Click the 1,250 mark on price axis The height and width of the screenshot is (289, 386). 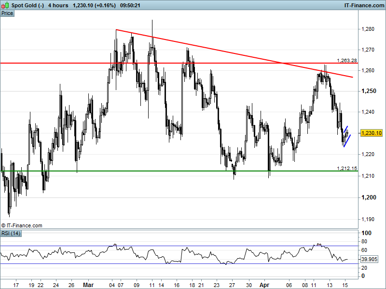[368, 91]
